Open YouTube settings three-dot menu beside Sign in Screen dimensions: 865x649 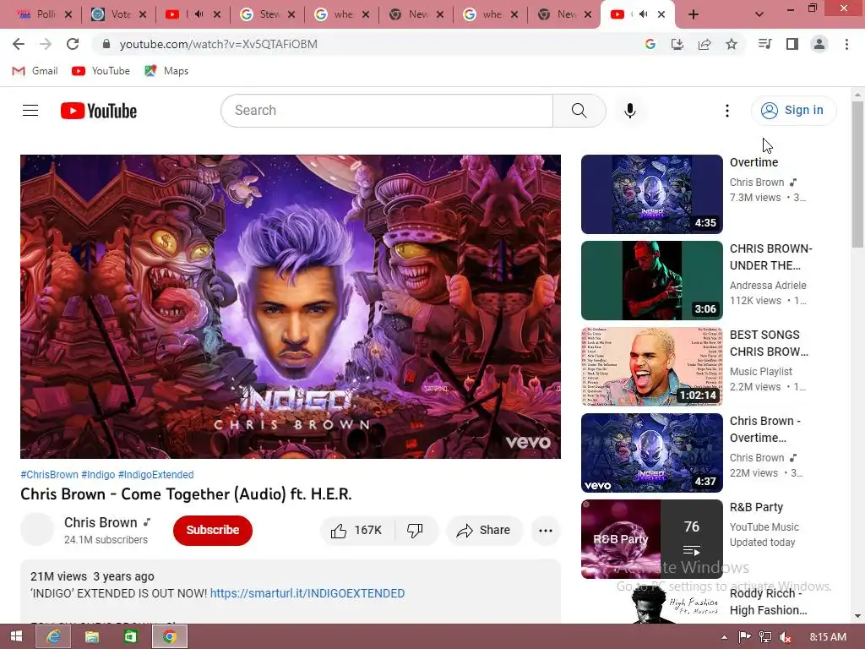[727, 111]
